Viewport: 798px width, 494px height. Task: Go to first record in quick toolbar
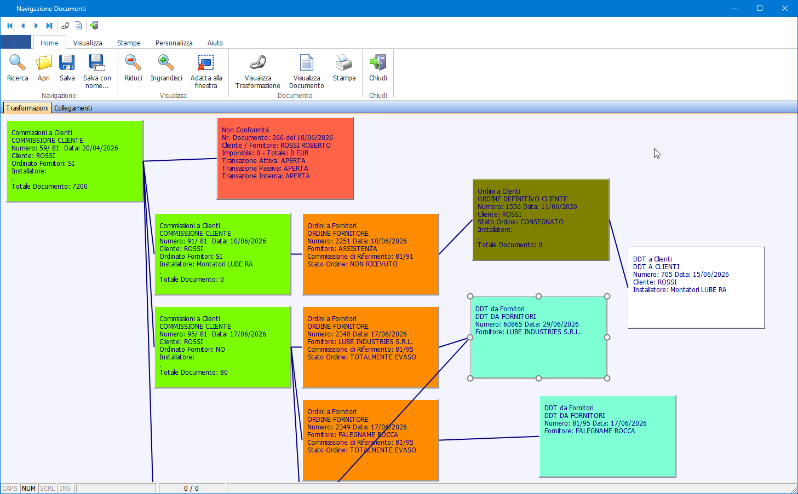tap(10, 26)
